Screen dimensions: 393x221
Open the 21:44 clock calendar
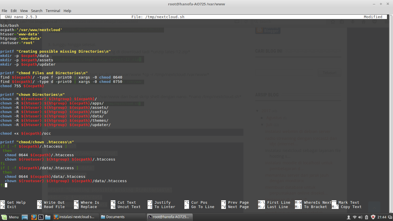[382, 217]
